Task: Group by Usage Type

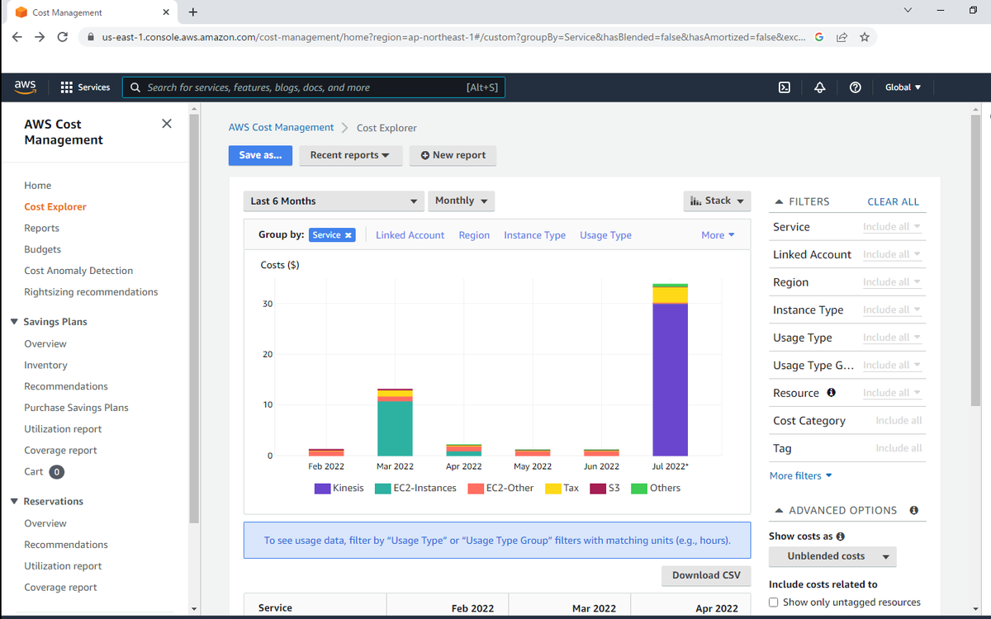Action: [605, 235]
